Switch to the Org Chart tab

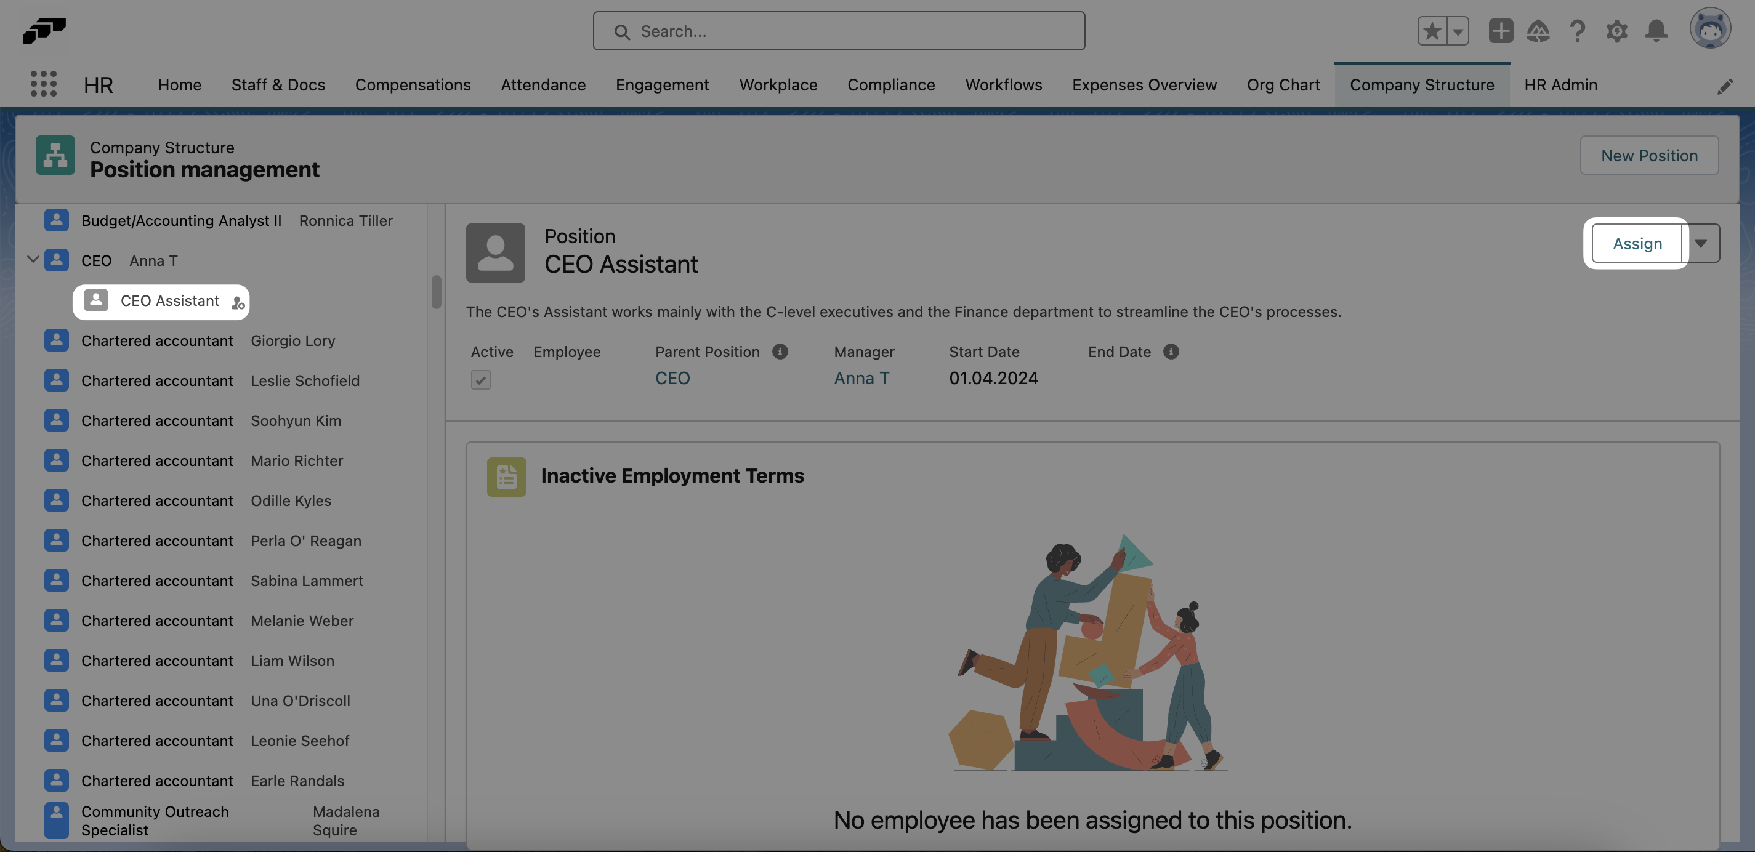click(x=1283, y=84)
